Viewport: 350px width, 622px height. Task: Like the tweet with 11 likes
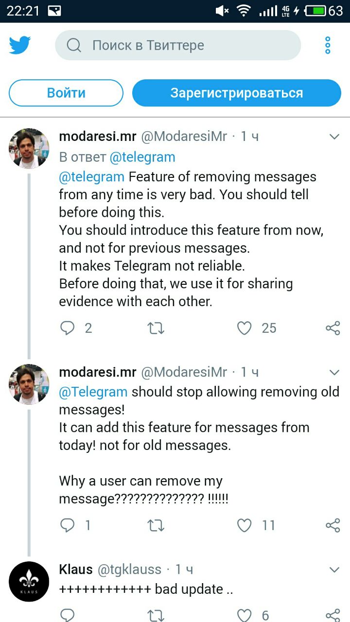pyautogui.click(x=244, y=525)
